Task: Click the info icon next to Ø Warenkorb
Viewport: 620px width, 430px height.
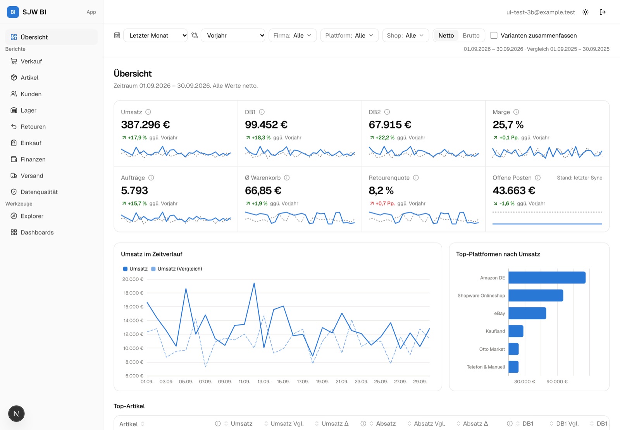Action: 287,178
